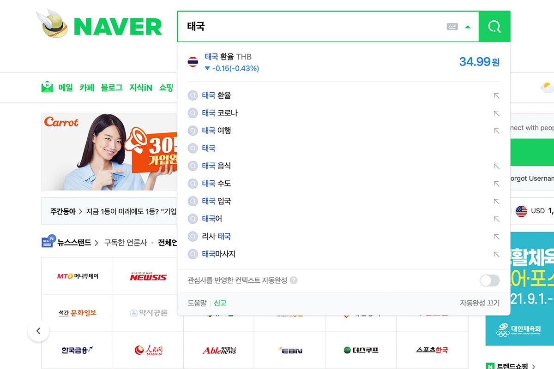
Task: Expand the 뉴스스탠드 chevron
Action: click(x=96, y=243)
